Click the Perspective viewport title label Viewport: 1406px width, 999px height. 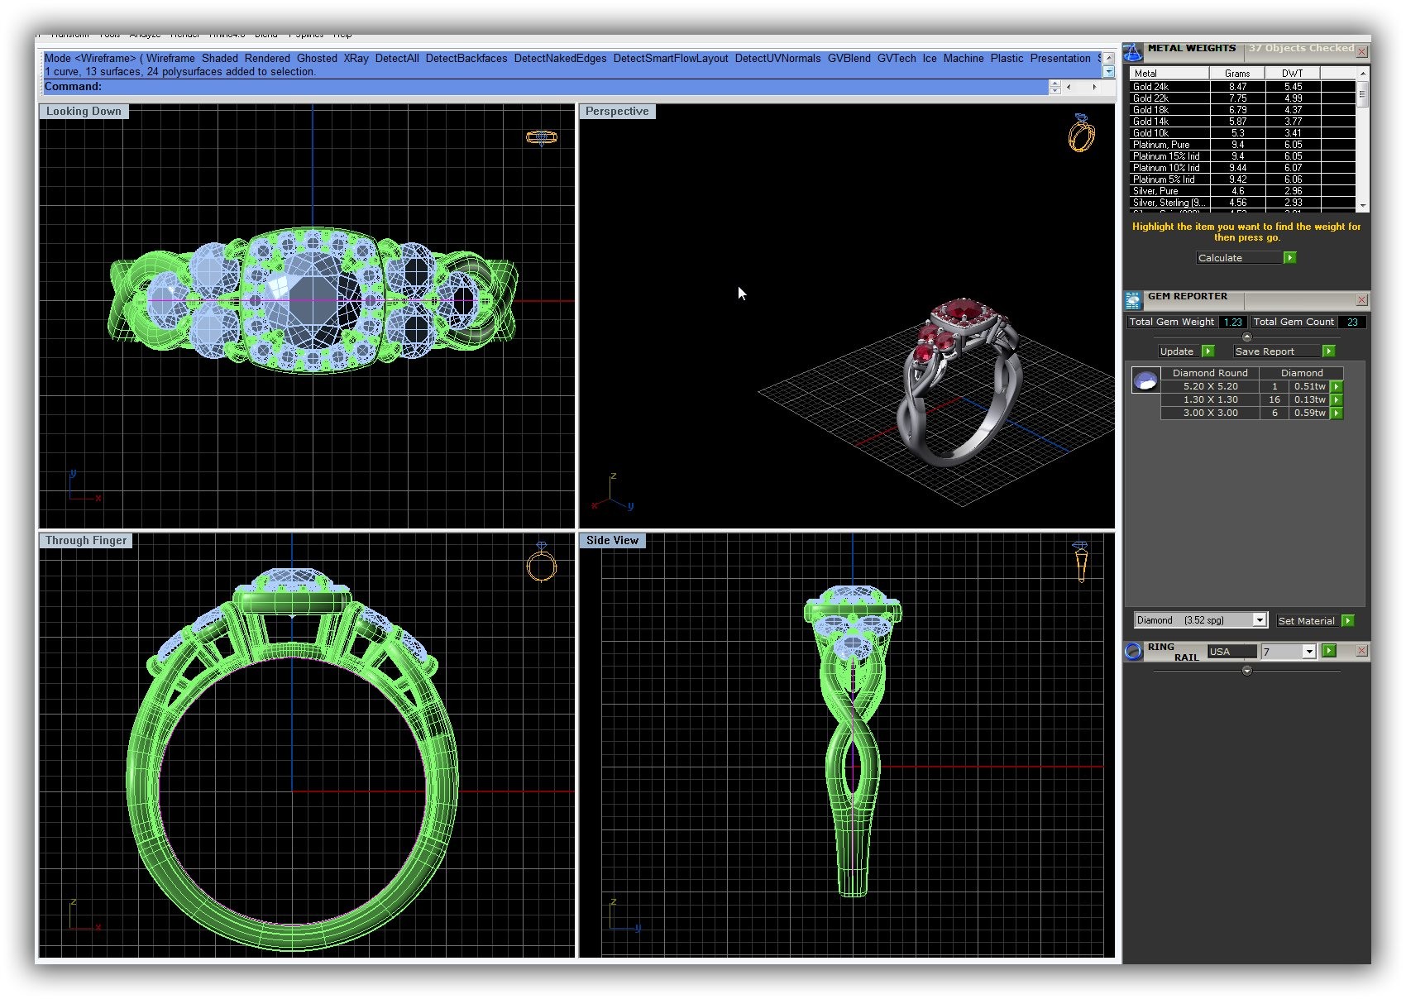(x=617, y=112)
